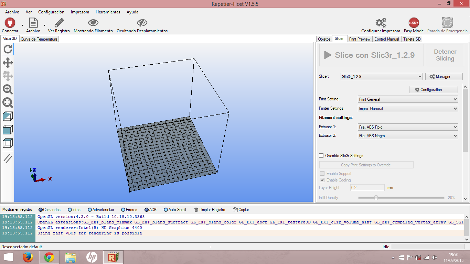Select the rotate view tool
Viewport: 470px width, 264px height.
8,49
